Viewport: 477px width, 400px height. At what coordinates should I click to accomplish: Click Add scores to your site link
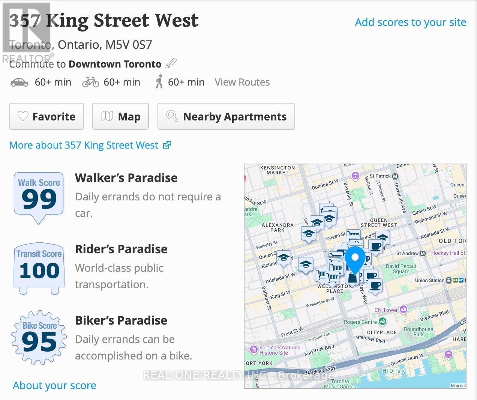[410, 22]
